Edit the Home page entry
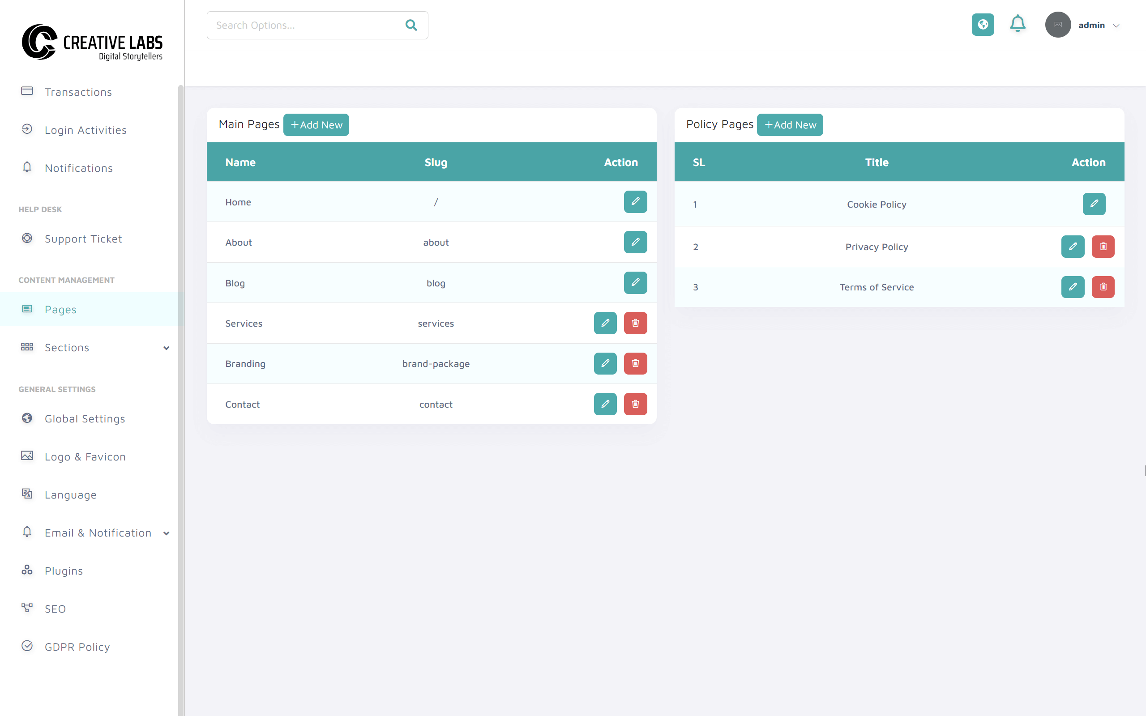Viewport: 1146px width, 716px height. [636, 202]
